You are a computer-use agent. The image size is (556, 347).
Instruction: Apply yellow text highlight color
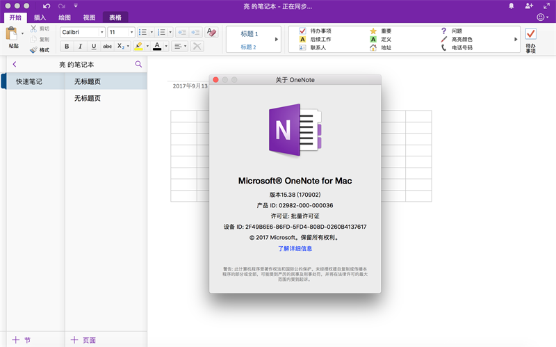coord(139,46)
